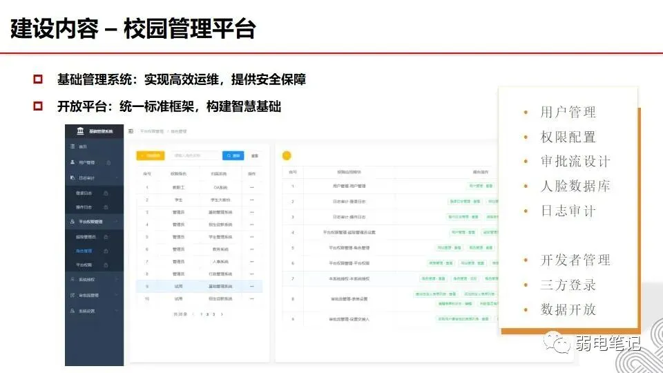Open ellipsis menu for 人事系统 row

point(252,262)
